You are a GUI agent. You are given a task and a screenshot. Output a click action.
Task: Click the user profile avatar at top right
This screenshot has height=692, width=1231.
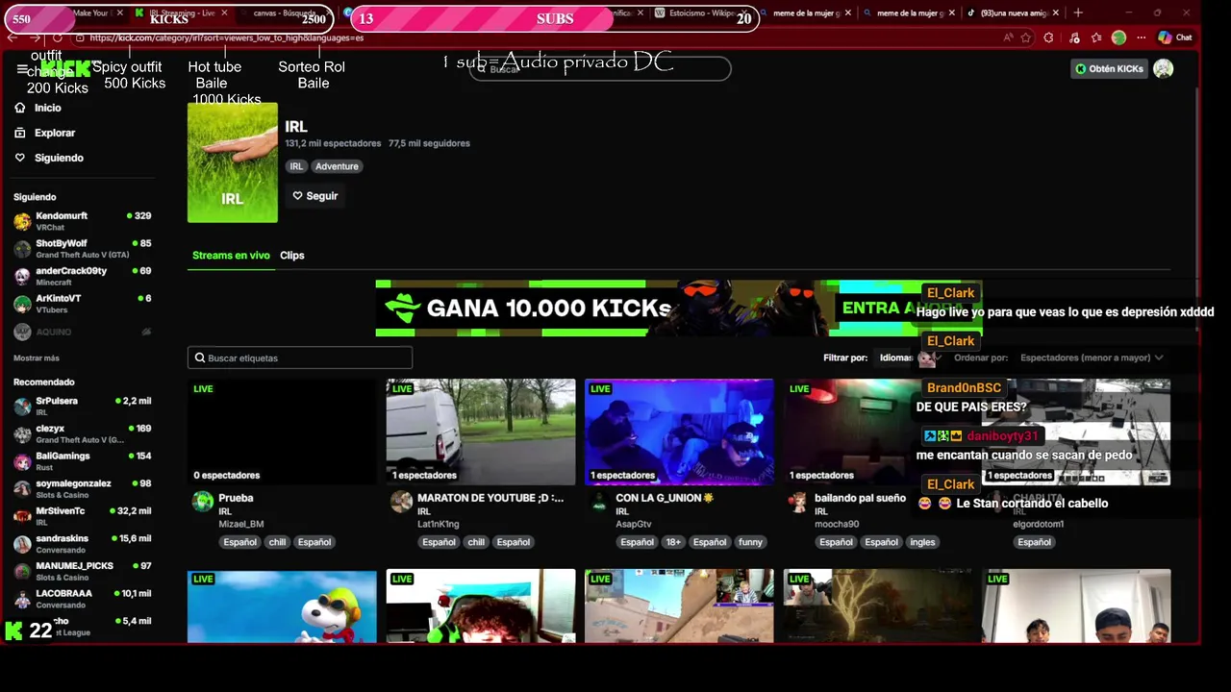coord(1163,68)
